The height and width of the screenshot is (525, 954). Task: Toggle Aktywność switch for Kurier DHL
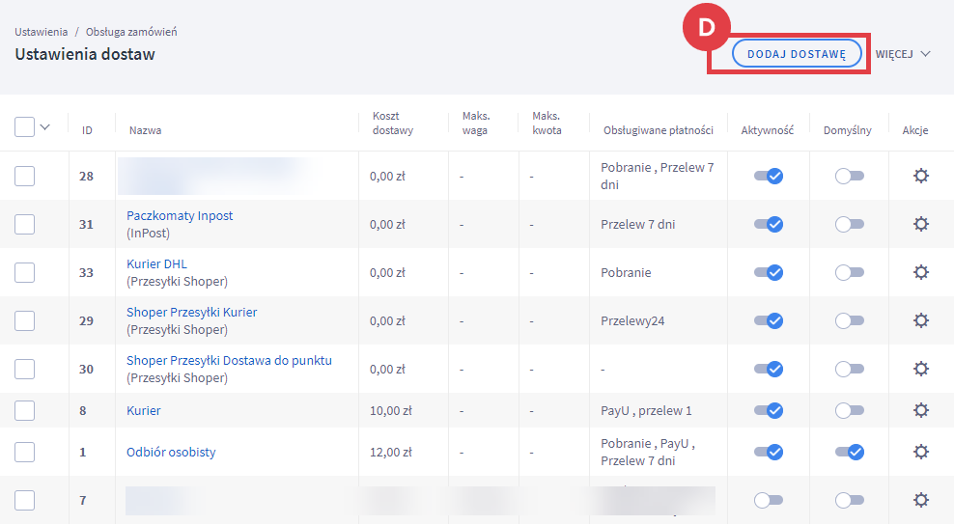click(769, 272)
